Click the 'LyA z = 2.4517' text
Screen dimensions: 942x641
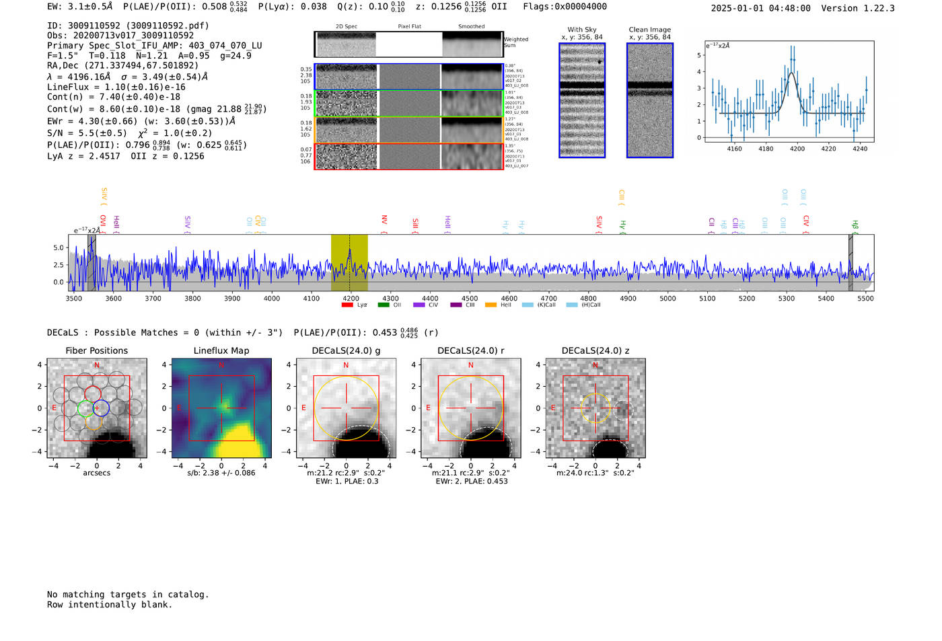tap(83, 156)
